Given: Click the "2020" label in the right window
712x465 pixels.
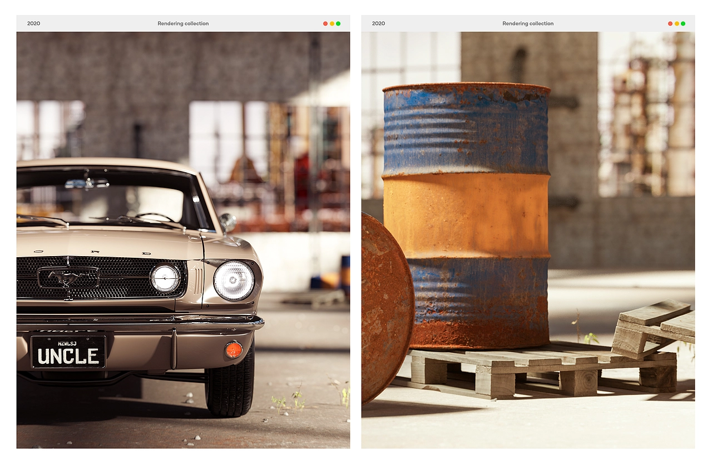Looking at the screenshot, I should (378, 23).
